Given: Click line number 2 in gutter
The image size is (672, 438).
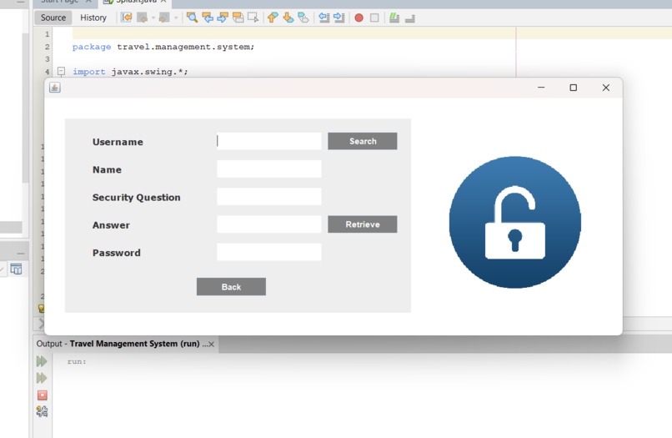Looking at the screenshot, I should tap(48, 47).
